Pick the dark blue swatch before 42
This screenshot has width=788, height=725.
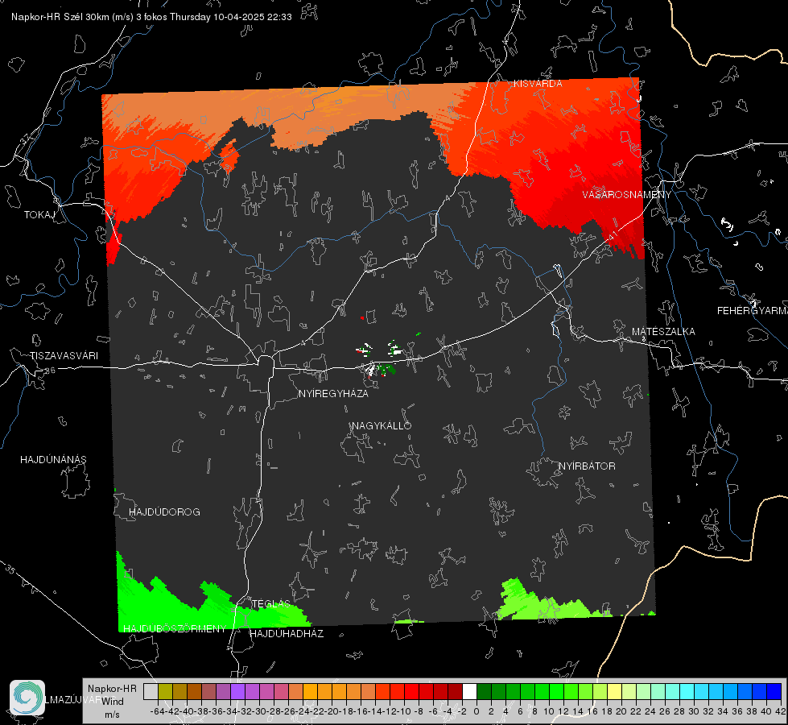[774, 691]
